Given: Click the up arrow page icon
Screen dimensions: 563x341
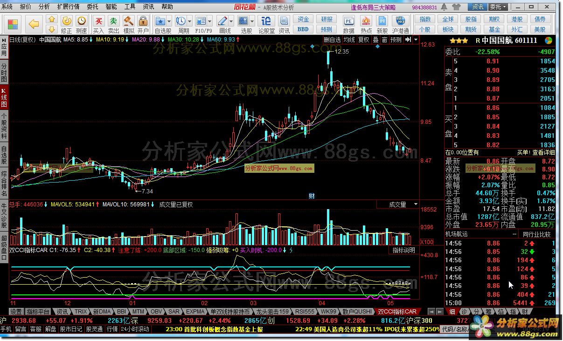Looking at the screenshot, I should point(52,19).
